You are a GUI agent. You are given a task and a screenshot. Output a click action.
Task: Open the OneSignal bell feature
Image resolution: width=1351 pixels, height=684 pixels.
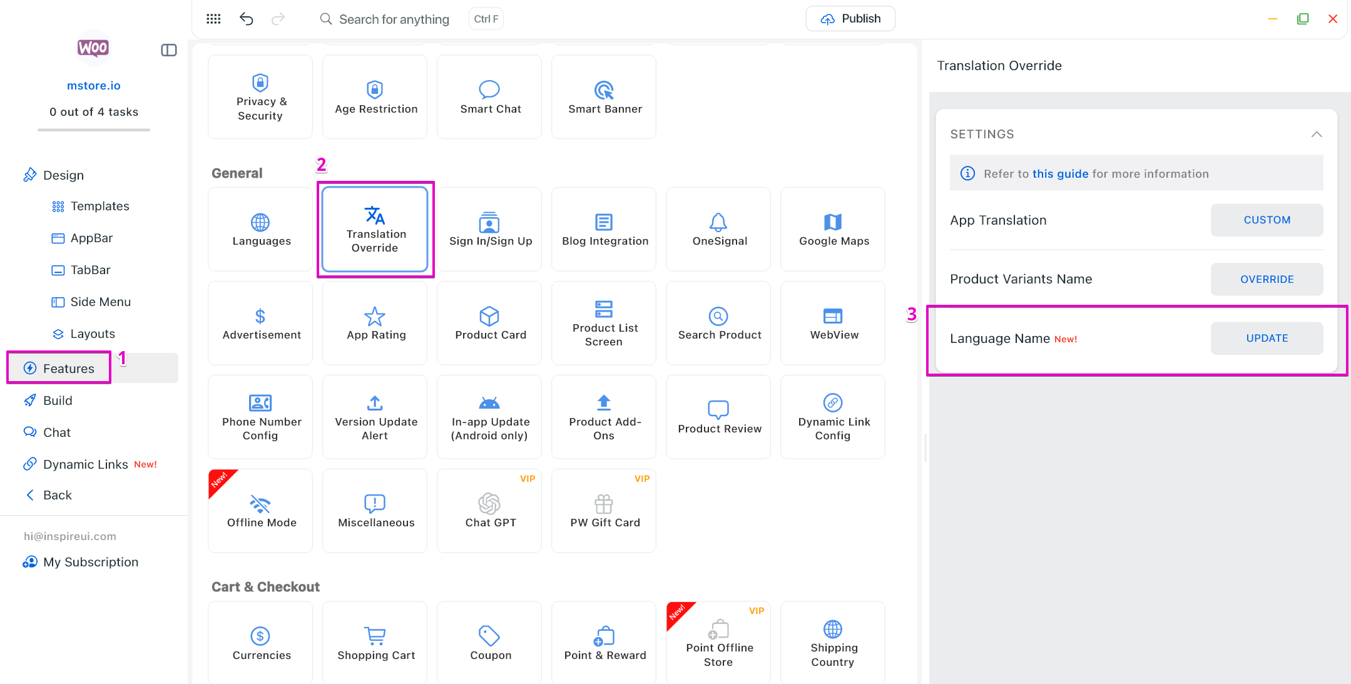point(718,229)
